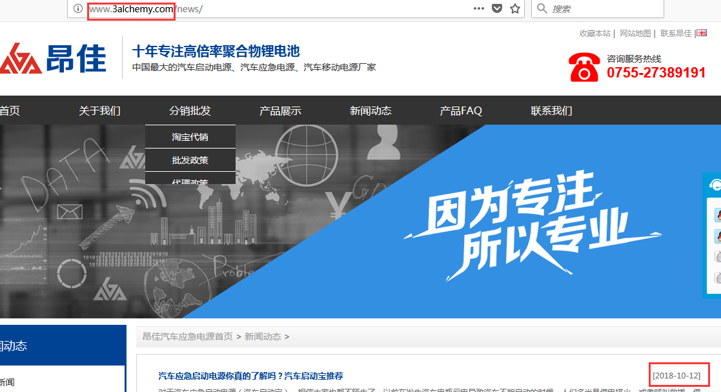Click the 昂佳汽车应急电源首页 breadcrumb
Screen dimensions: 721x392
coord(187,336)
